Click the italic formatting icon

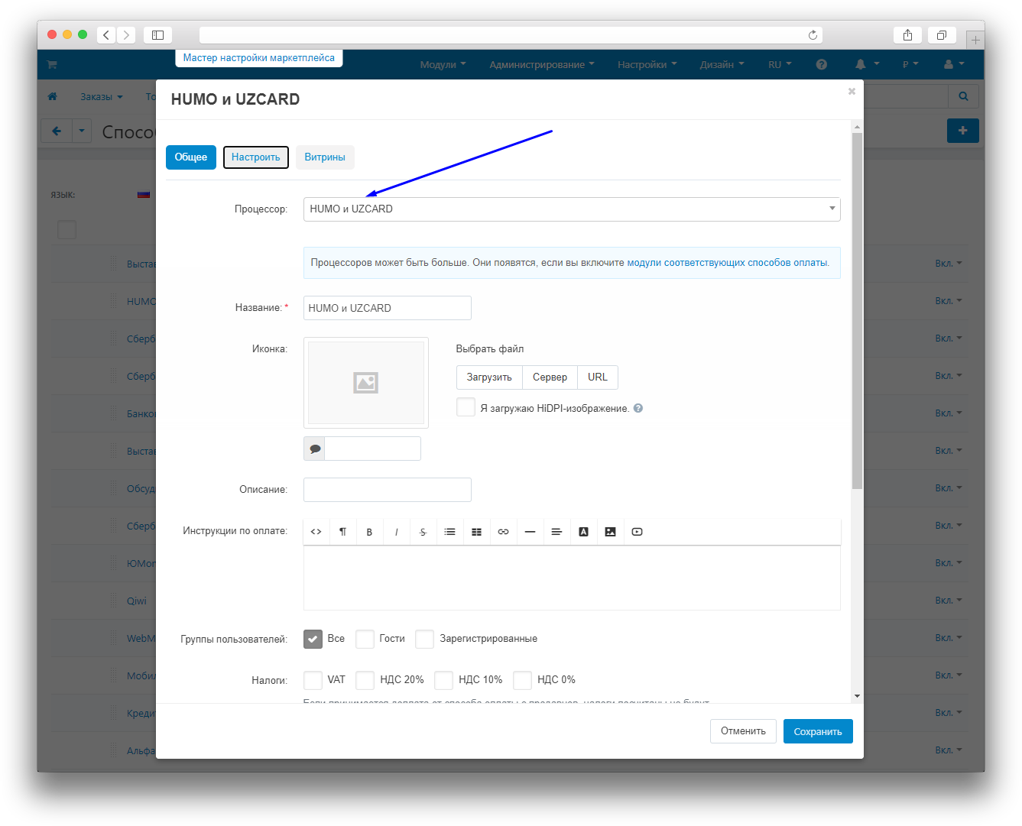point(396,532)
